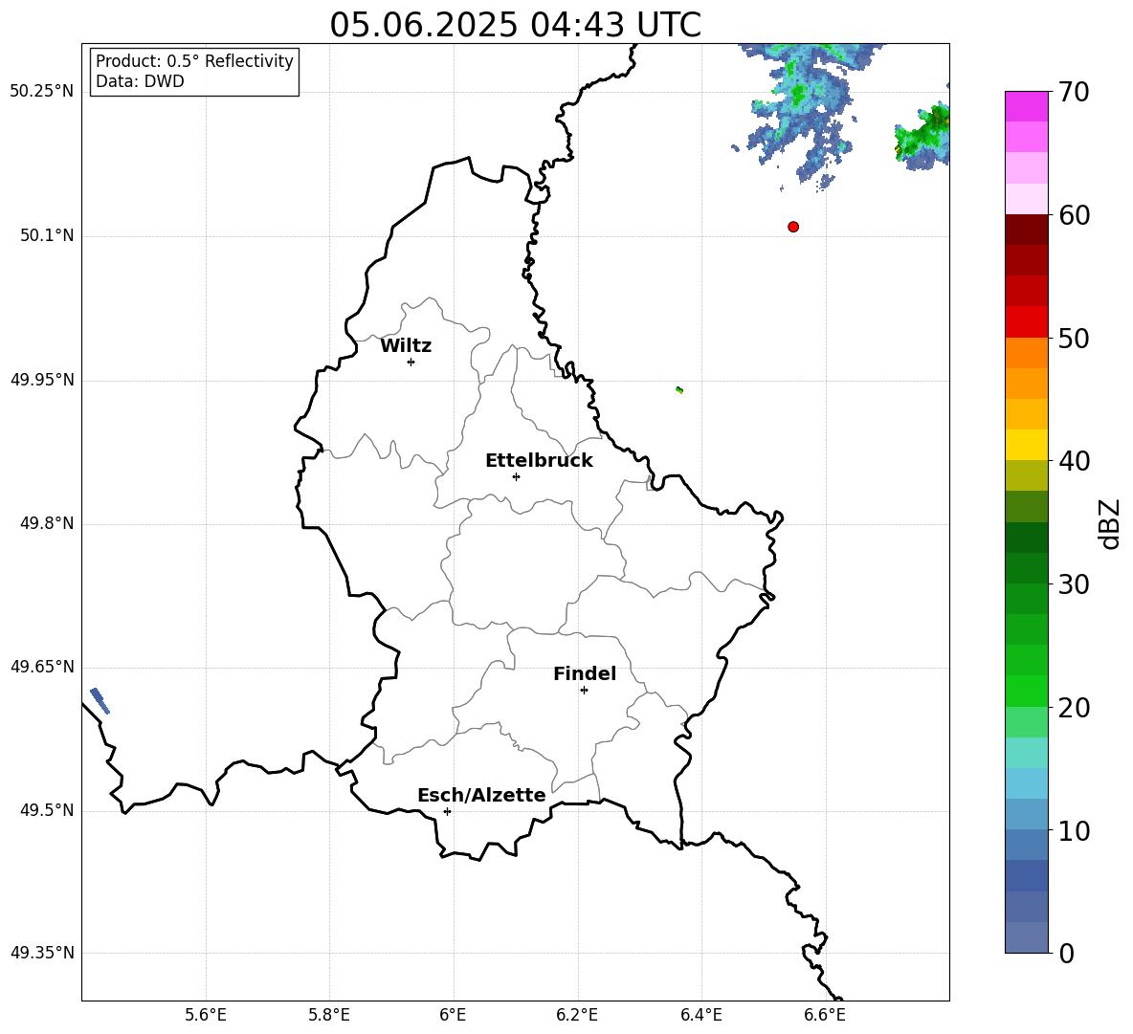Pick the yellow swatch just above 40
Image resolution: width=1133 pixels, height=1034 pixels.
pos(1026,445)
